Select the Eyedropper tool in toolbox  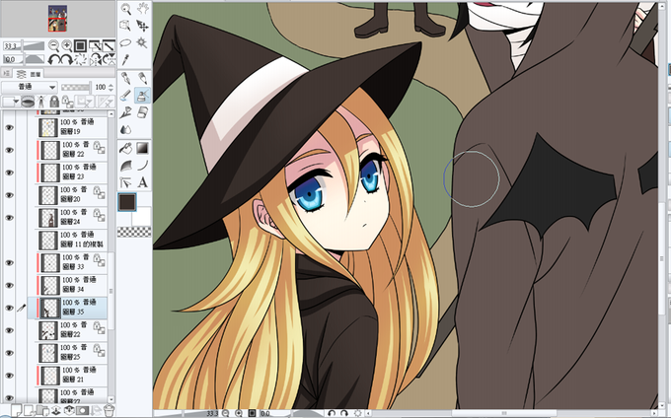click(125, 59)
